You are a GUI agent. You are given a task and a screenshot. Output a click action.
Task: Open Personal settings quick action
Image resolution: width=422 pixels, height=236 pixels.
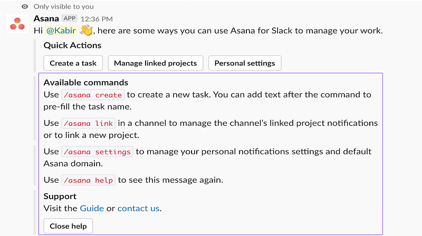(x=245, y=63)
